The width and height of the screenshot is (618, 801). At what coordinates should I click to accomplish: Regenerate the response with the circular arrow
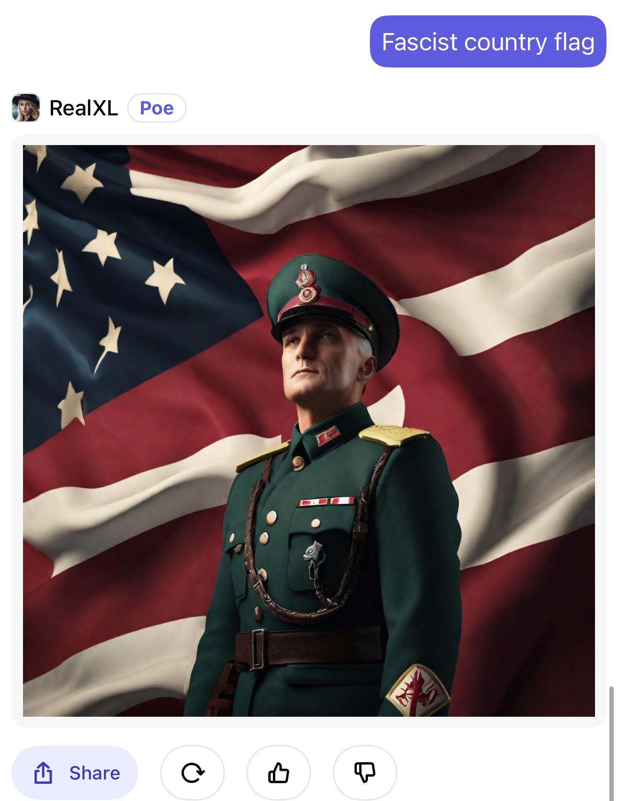[x=193, y=773]
